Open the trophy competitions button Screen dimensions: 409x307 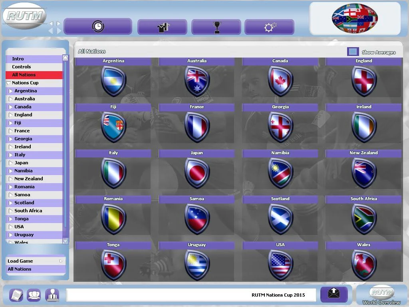216,27
